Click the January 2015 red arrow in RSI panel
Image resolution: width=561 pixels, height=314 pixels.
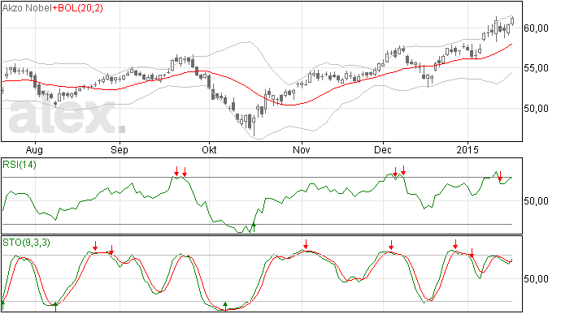coord(500,176)
